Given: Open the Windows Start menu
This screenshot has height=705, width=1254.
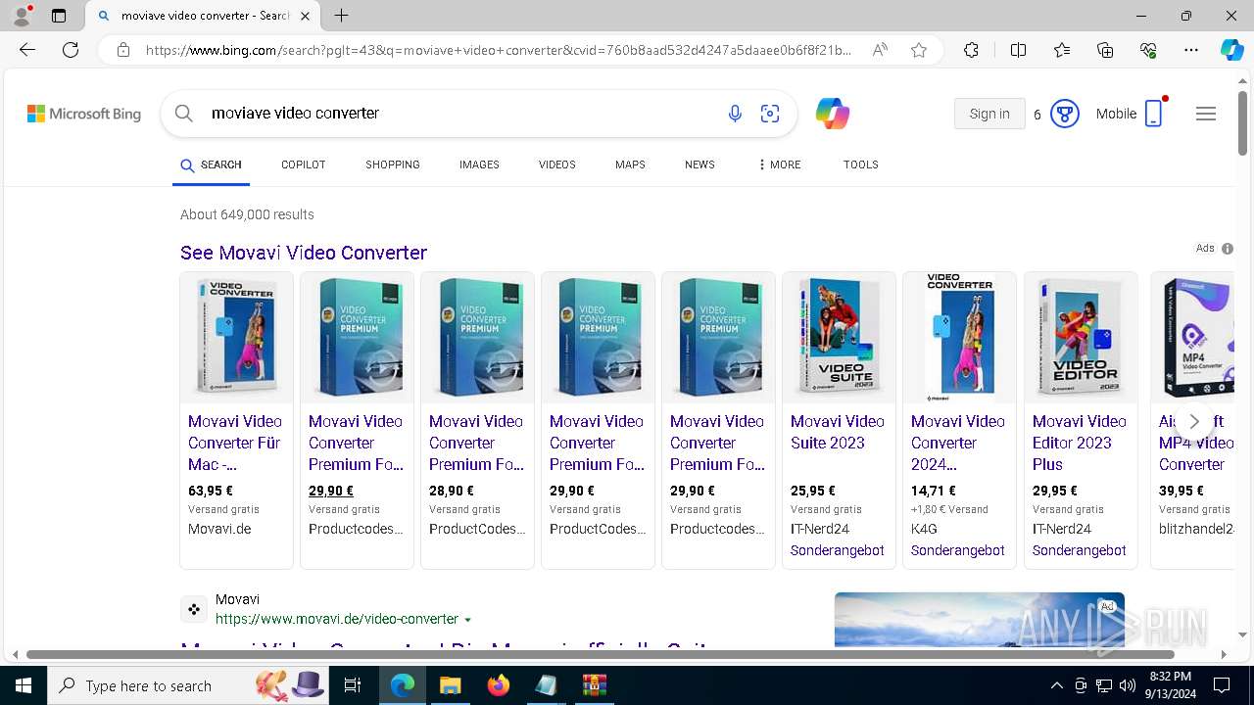Looking at the screenshot, I should click(x=24, y=685).
